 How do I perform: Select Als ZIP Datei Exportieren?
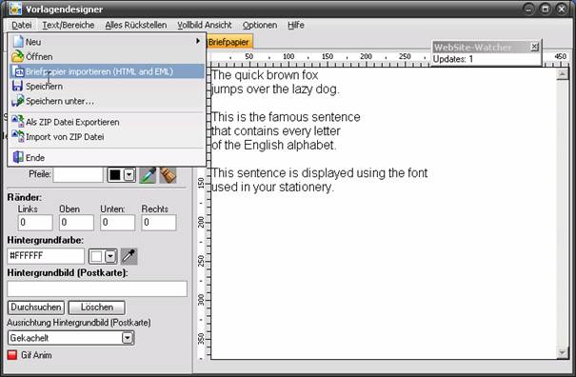point(107,122)
